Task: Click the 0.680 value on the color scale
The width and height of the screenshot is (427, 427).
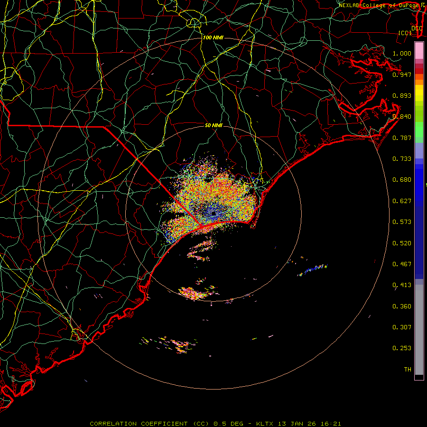Action: click(402, 179)
